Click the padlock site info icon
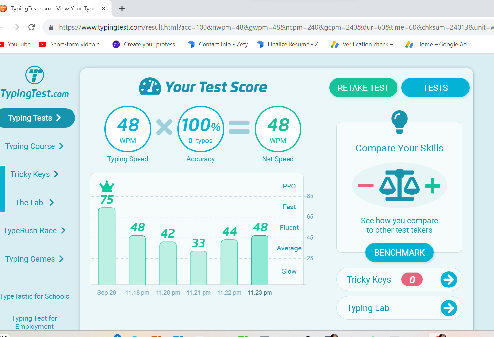This screenshot has height=337, width=494. click(x=51, y=27)
